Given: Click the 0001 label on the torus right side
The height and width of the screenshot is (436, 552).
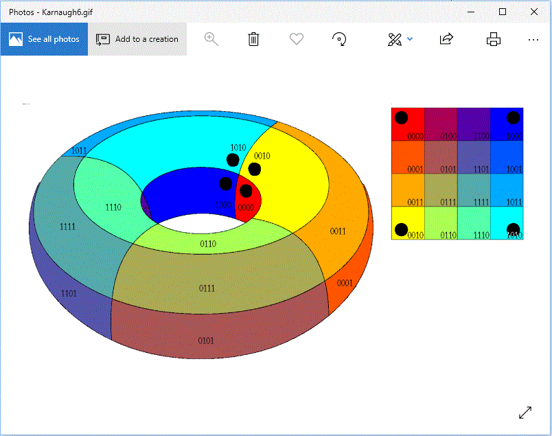Looking at the screenshot, I should [345, 283].
